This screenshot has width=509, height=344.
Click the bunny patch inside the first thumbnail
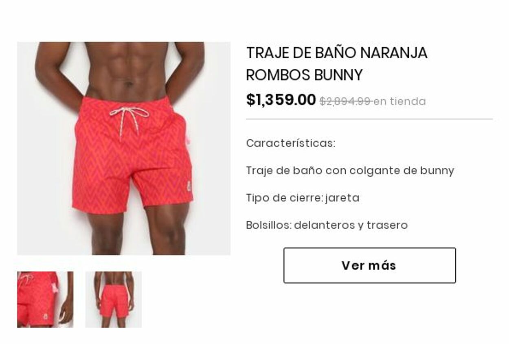click(x=45, y=317)
